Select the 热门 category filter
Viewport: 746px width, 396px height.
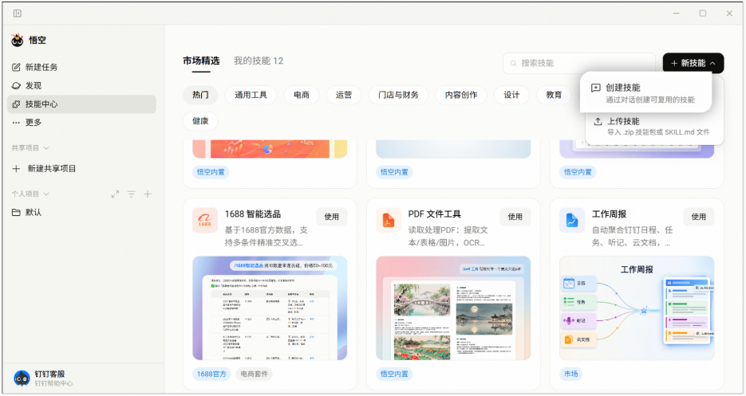pyautogui.click(x=200, y=95)
